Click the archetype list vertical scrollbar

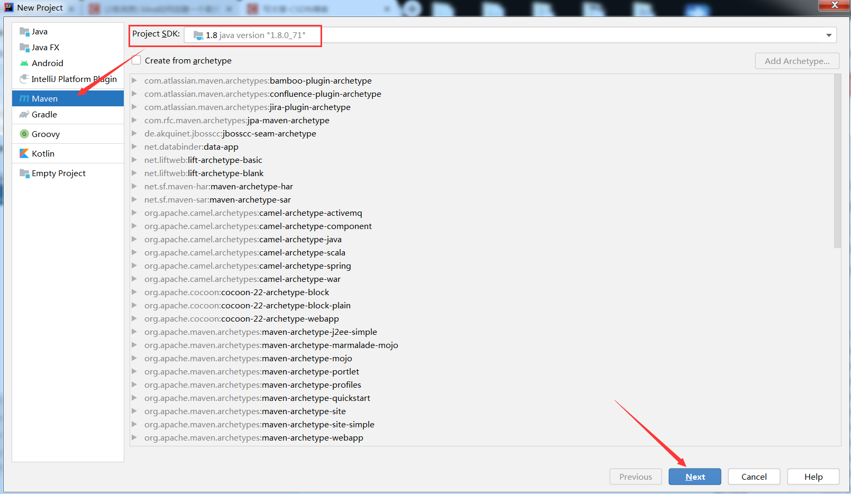837,161
